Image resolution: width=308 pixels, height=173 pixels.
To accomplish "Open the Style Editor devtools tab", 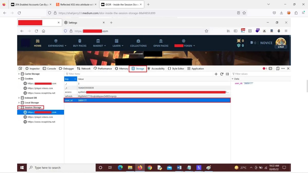I will pyautogui.click(x=176, y=68).
